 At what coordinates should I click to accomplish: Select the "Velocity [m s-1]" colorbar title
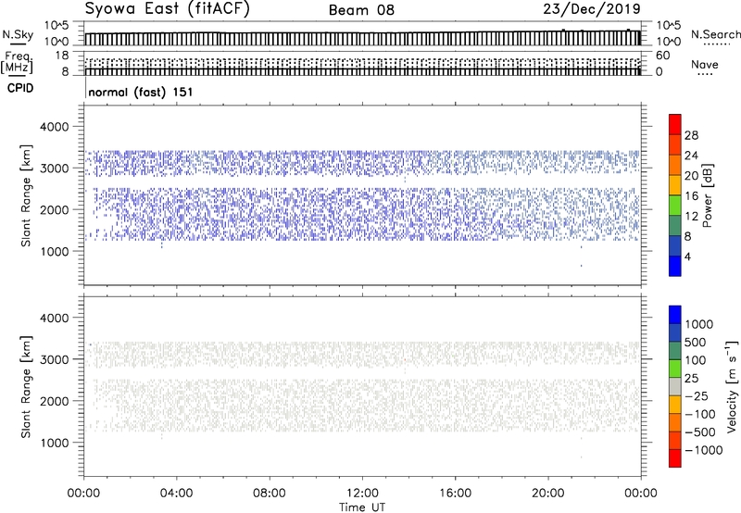[732, 386]
